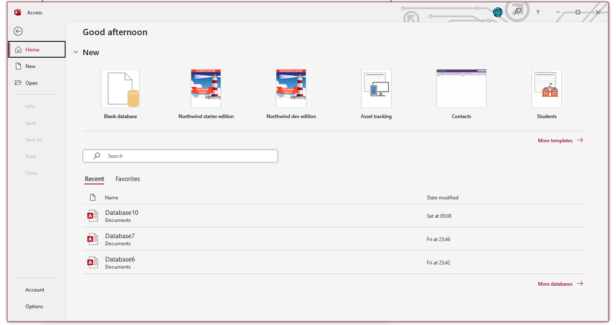
Task: Minimize the Access window
Action: point(558,12)
